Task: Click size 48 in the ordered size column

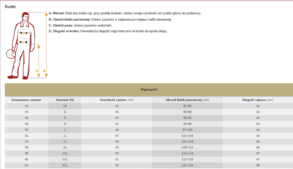Action: 26,124
